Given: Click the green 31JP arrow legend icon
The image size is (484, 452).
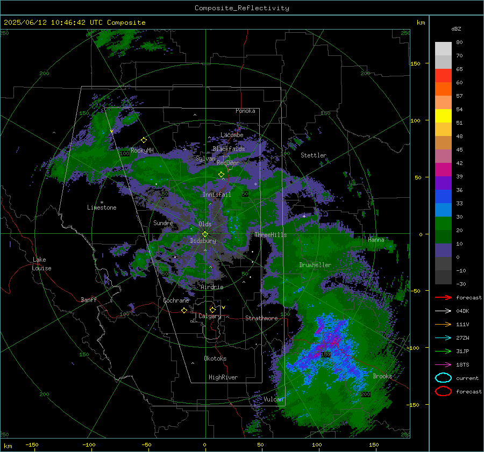Looking at the screenshot, I should click(443, 351).
